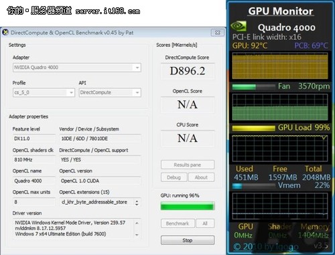The height and width of the screenshot is (255, 335).
Task: Click the 3570rpm fan reading
Action: pyautogui.click(x=314, y=86)
